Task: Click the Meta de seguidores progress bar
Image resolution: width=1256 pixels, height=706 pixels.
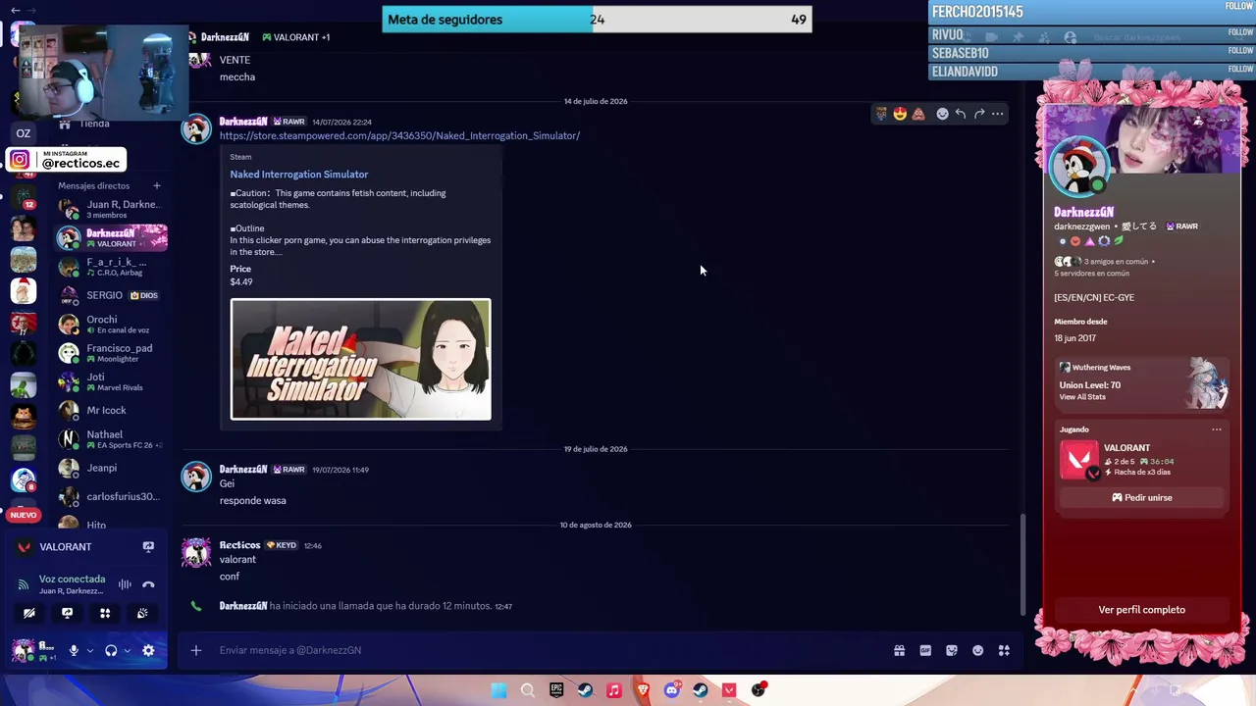Action: click(x=597, y=20)
